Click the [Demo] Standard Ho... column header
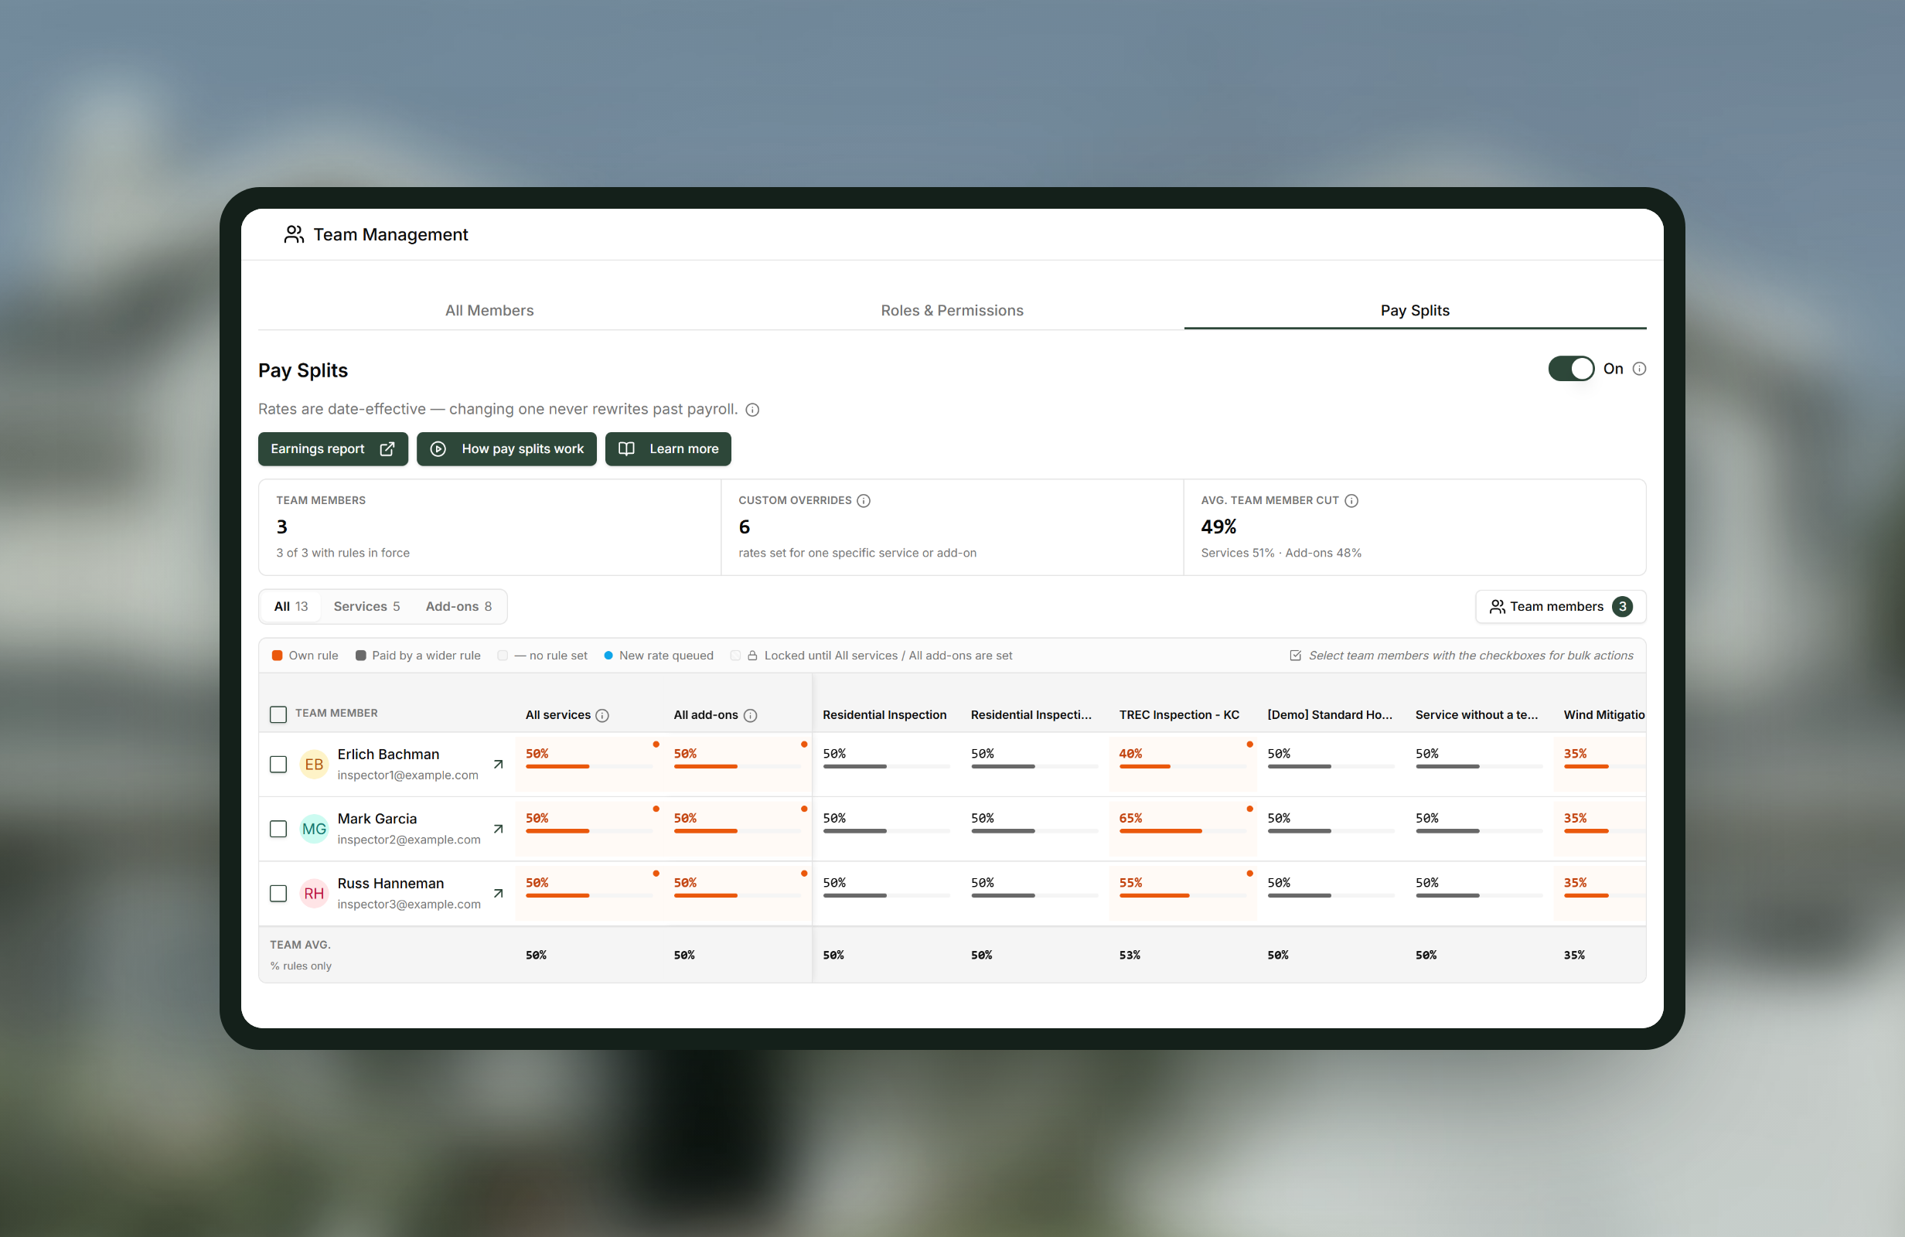Screen dimensions: 1905x1237 [x=1330, y=714]
